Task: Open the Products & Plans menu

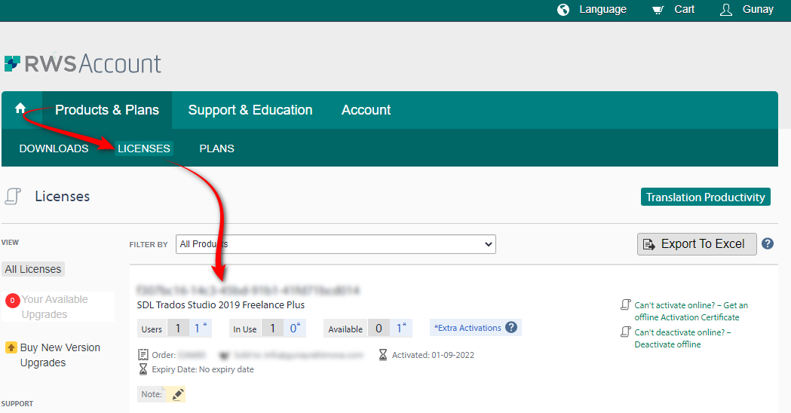Action: point(107,110)
